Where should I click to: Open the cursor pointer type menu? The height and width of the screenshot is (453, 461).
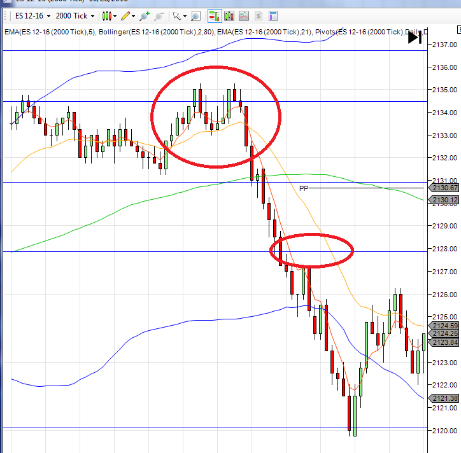(x=180, y=16)
